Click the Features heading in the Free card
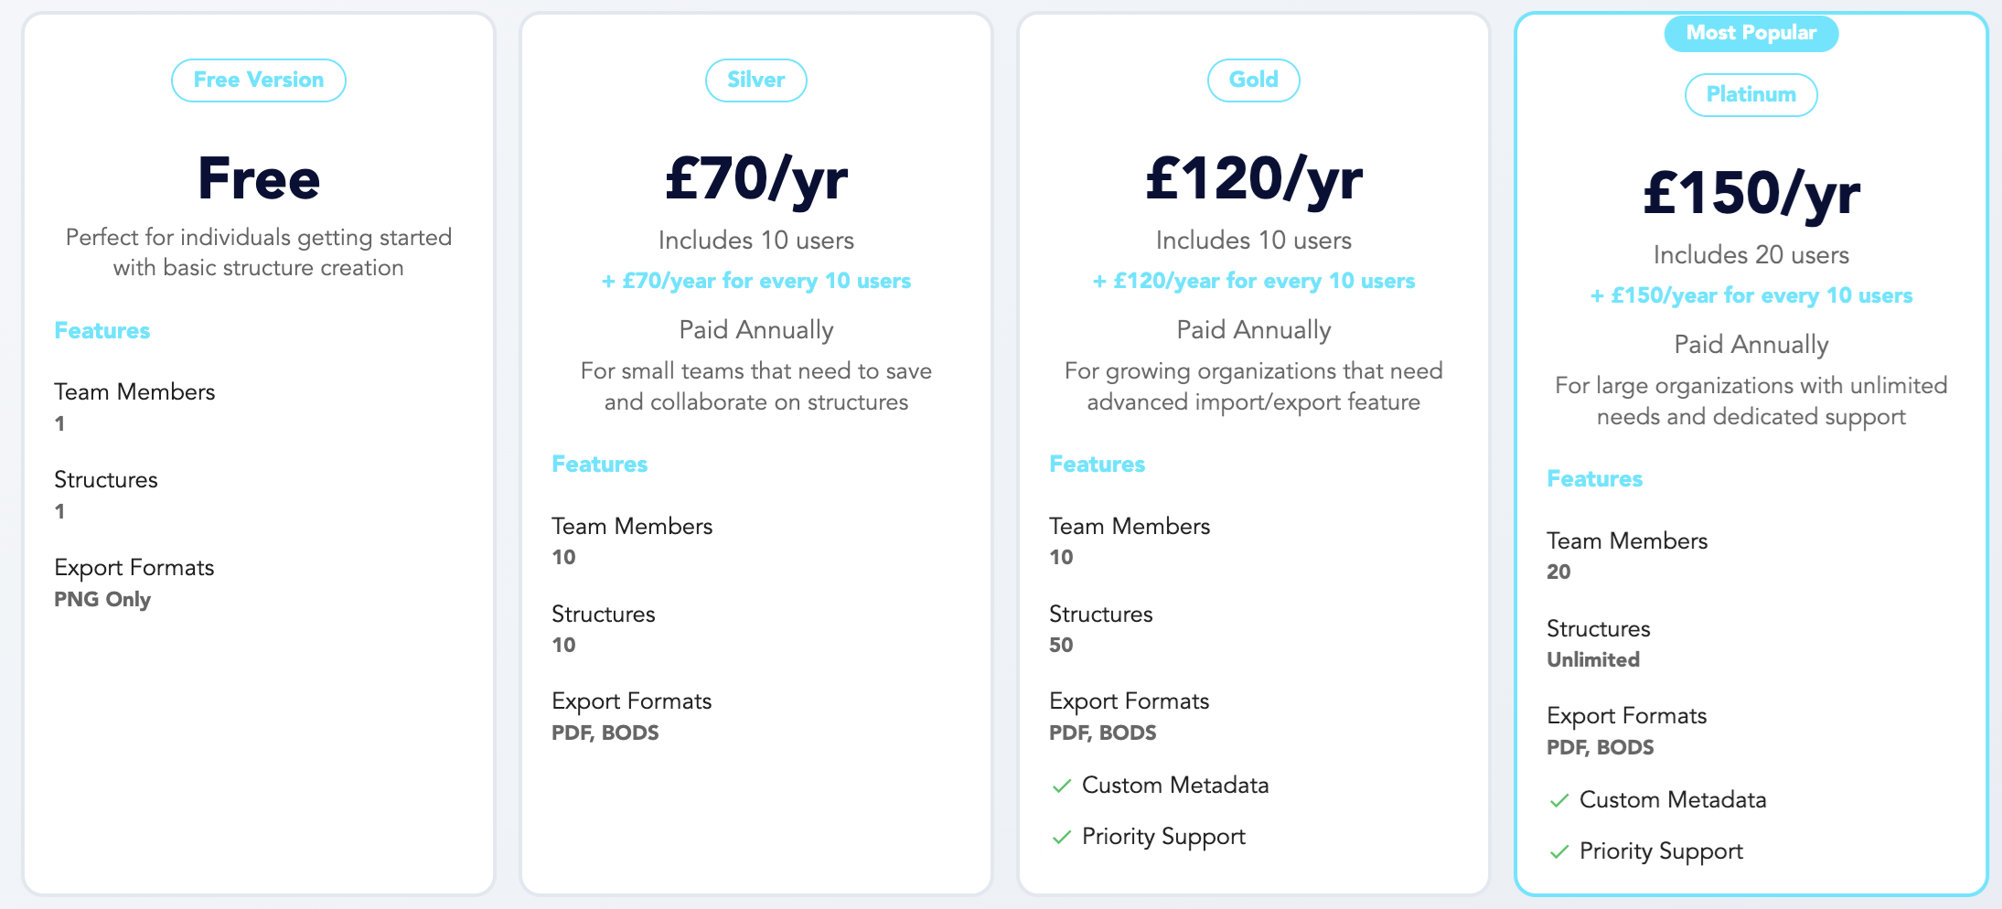The image size is (2002, 909). point(102,331)
